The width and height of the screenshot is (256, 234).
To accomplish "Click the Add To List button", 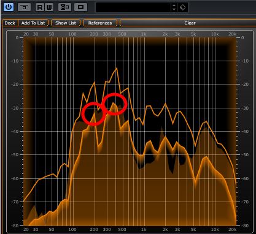I will [33, 23].
